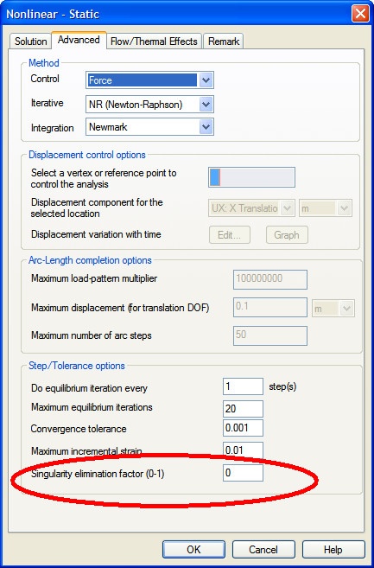Click the 'Convergence tolerance' label
Screen dimensions: 374x568
(x=79, y=429)
